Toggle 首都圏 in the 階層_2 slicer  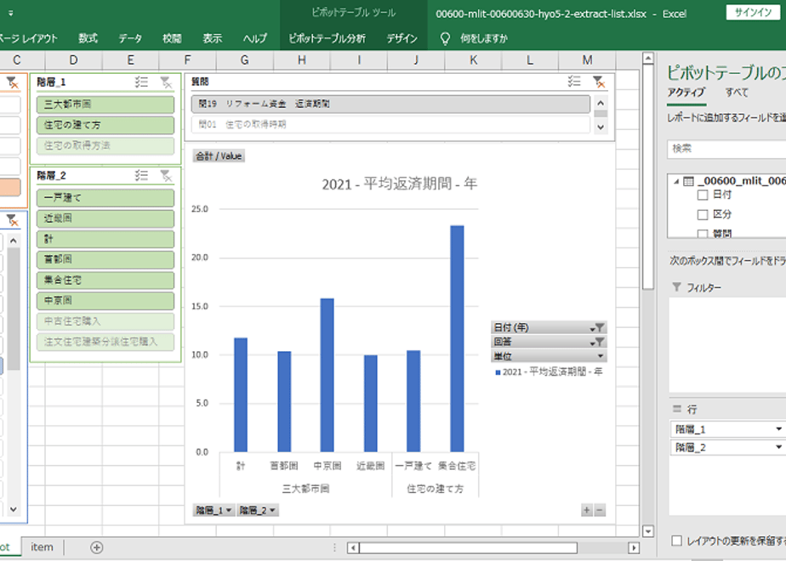pyautogui.click(x=105, y=259)
